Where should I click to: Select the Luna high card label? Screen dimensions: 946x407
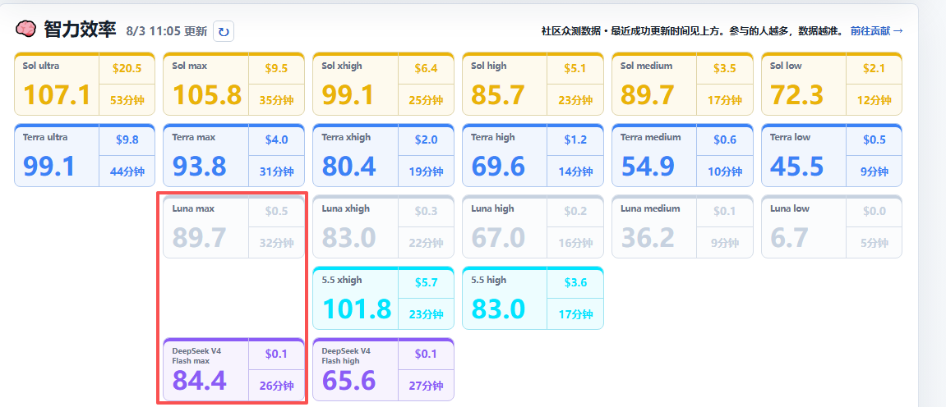tap(492, 208)
